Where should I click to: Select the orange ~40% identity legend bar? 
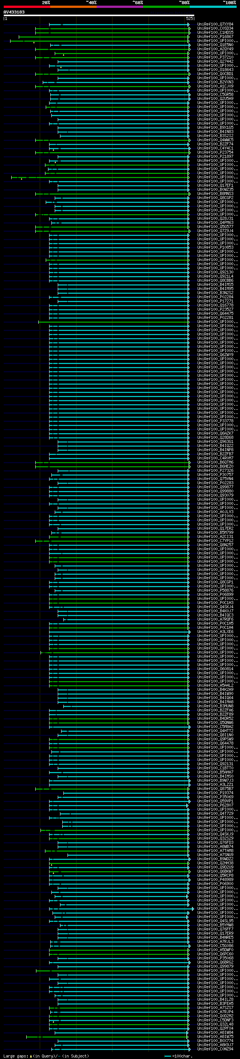tap(73, 7)
